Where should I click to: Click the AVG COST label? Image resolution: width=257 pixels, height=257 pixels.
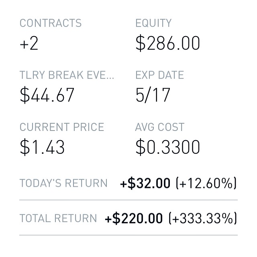[159, 127]
